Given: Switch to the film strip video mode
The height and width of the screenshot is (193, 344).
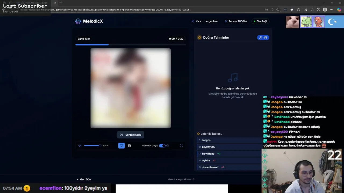Looking at the screenshot, I should pos(129,146).
